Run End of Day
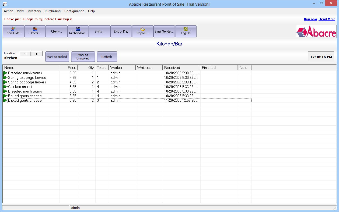Image resolution: width=339 pixels, height=212 pixels. (x=121, y=31)
